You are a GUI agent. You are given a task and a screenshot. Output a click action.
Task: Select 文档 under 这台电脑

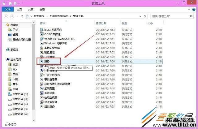(x=15, y=74)
